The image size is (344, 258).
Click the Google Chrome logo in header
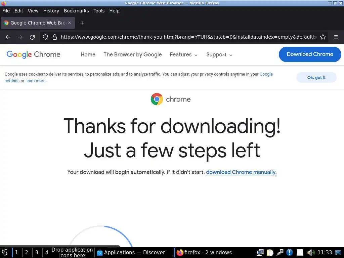[33, 54]
